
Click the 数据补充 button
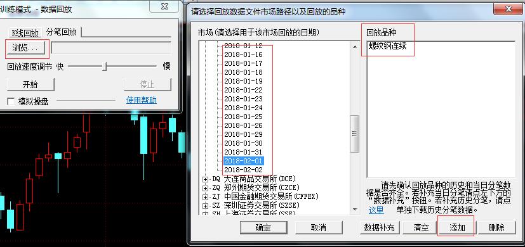(380, 227)
